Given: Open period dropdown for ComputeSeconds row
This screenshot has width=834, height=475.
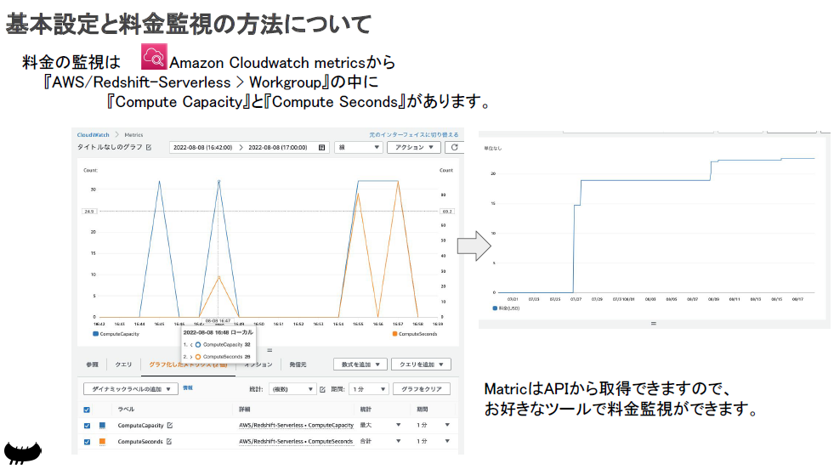Looking at the screenshot, I should pyautogui.click(x=447, y=441).
